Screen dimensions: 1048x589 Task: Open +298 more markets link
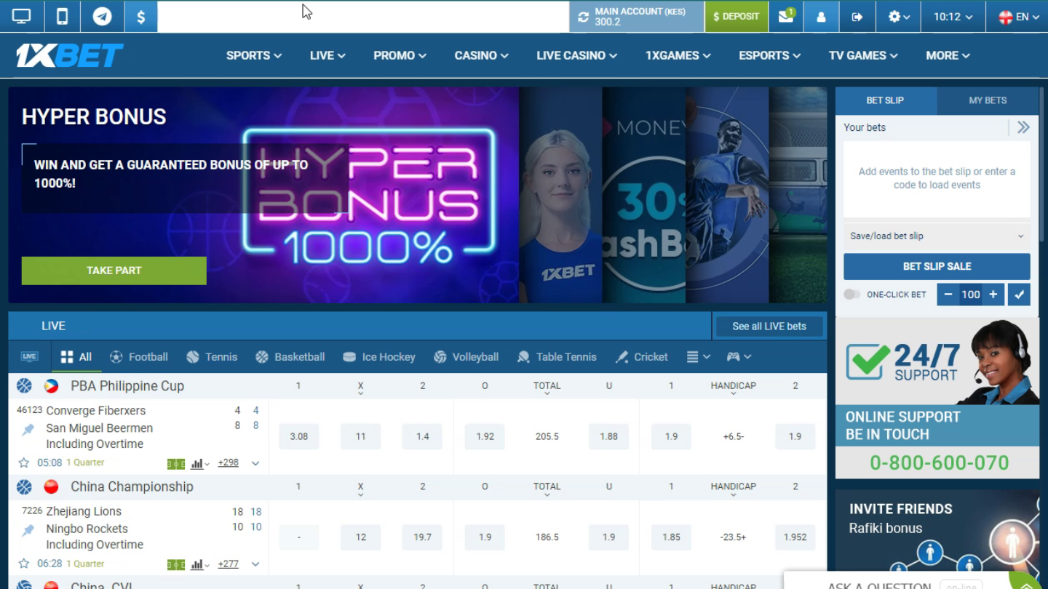(x=228, y=462)
